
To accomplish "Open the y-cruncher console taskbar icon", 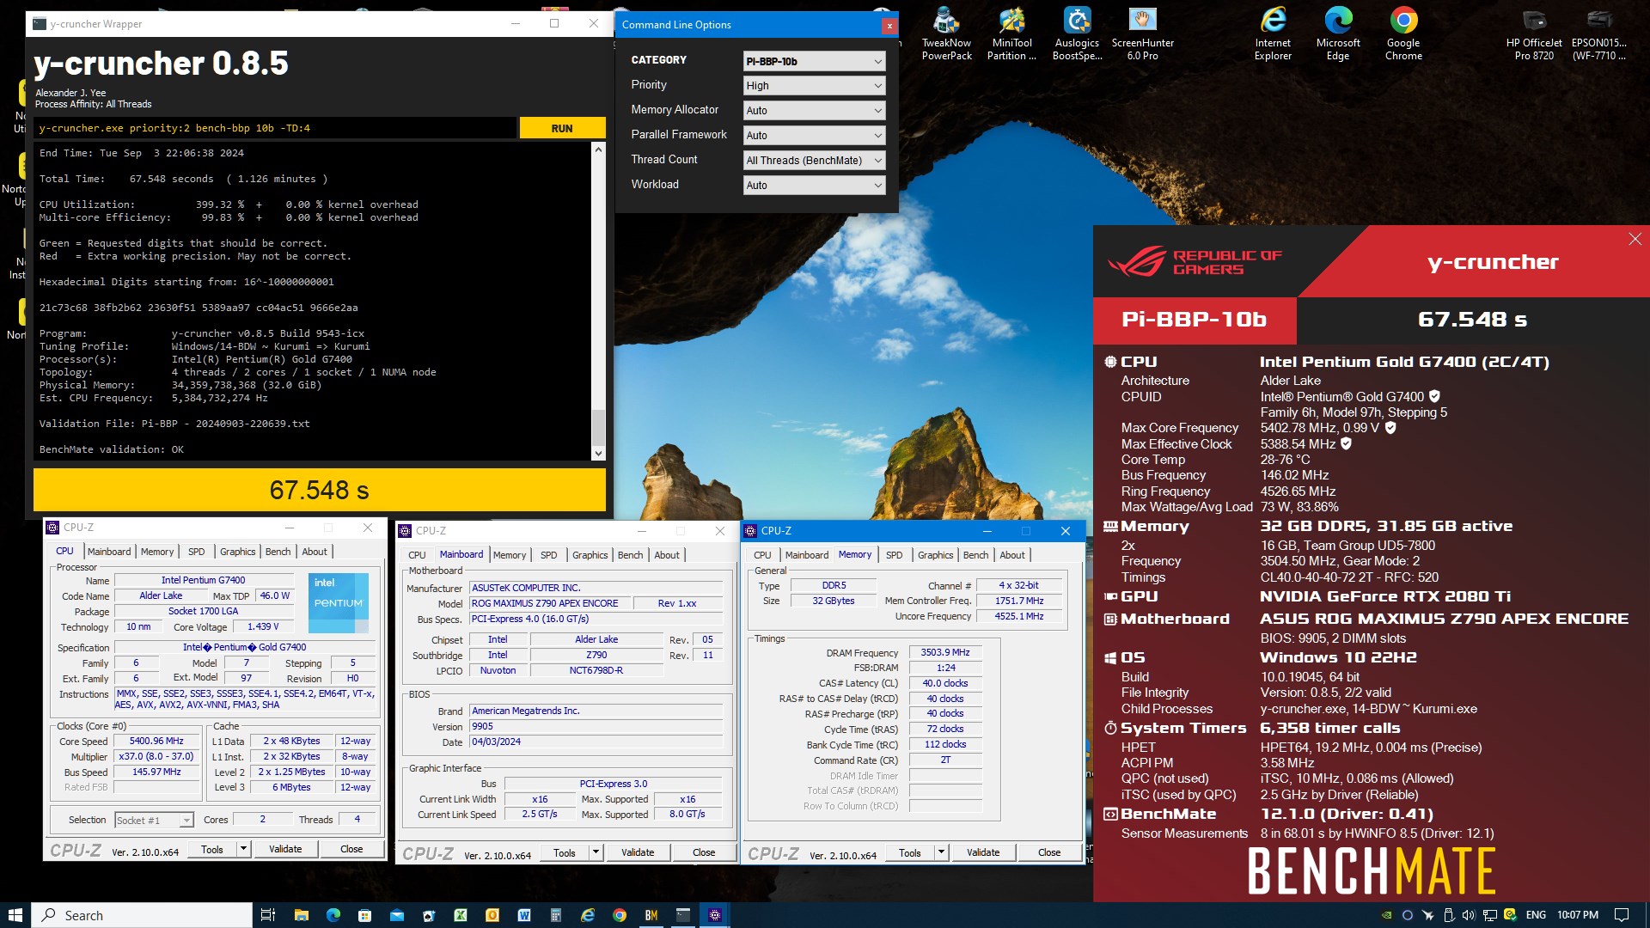I will tap(682, 915).
